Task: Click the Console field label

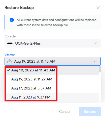Action: pyautogui.click(x=10, y=36)
